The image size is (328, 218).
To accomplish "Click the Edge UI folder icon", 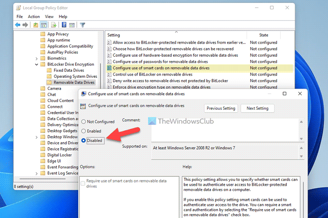I will 43,161.
